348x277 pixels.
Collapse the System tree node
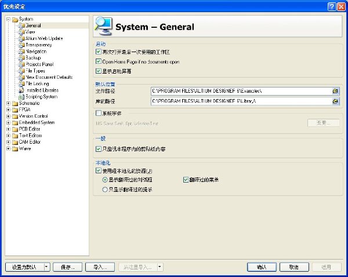point(9,19)
